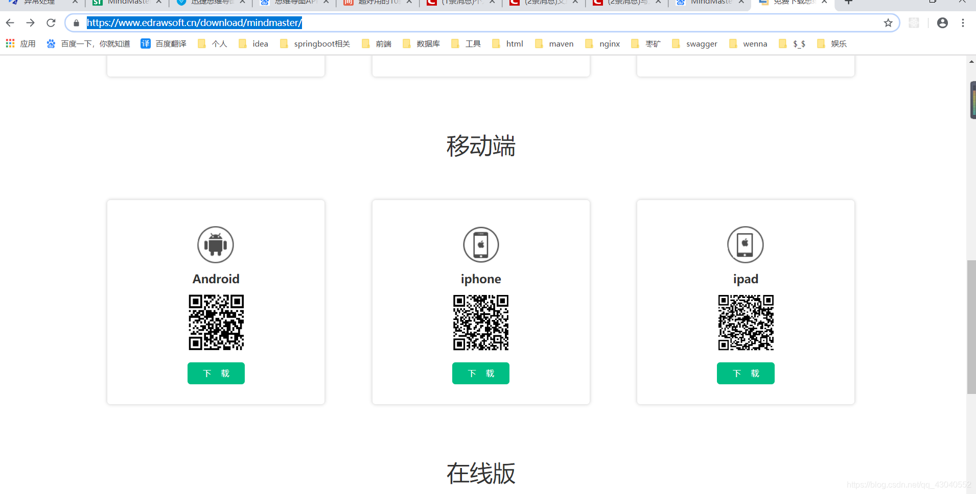Download the iphone version
This screenshot has width=976, height=494.
tap(481, 374)
